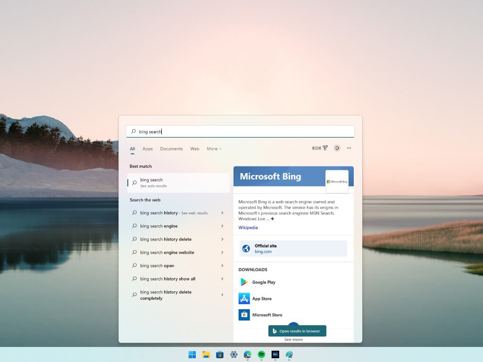
Task: Switch to the Web filter tab
Action: coord(195,149)
